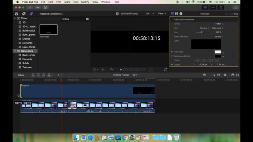Screen dimensions: 253x142
Task: Toggle timeline Skimming button
Action: click(204, 75)
